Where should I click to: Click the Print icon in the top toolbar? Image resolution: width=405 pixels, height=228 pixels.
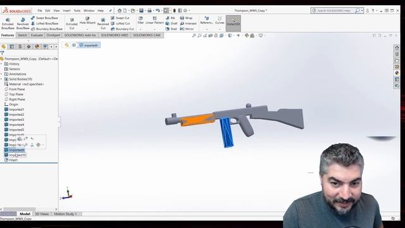coord(149,11)
